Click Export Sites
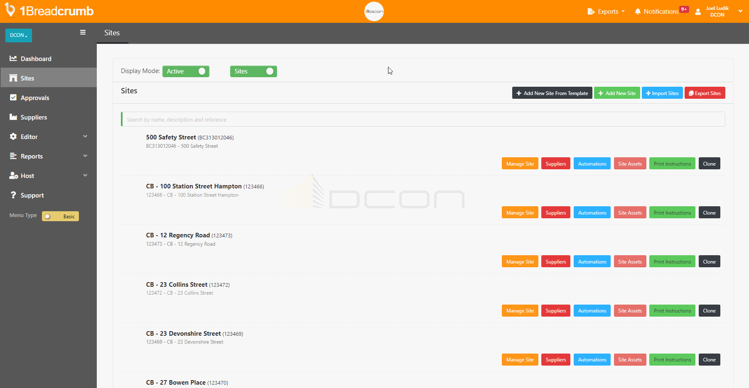The width and height of the screenshot is (749, 388). (705, 93)
